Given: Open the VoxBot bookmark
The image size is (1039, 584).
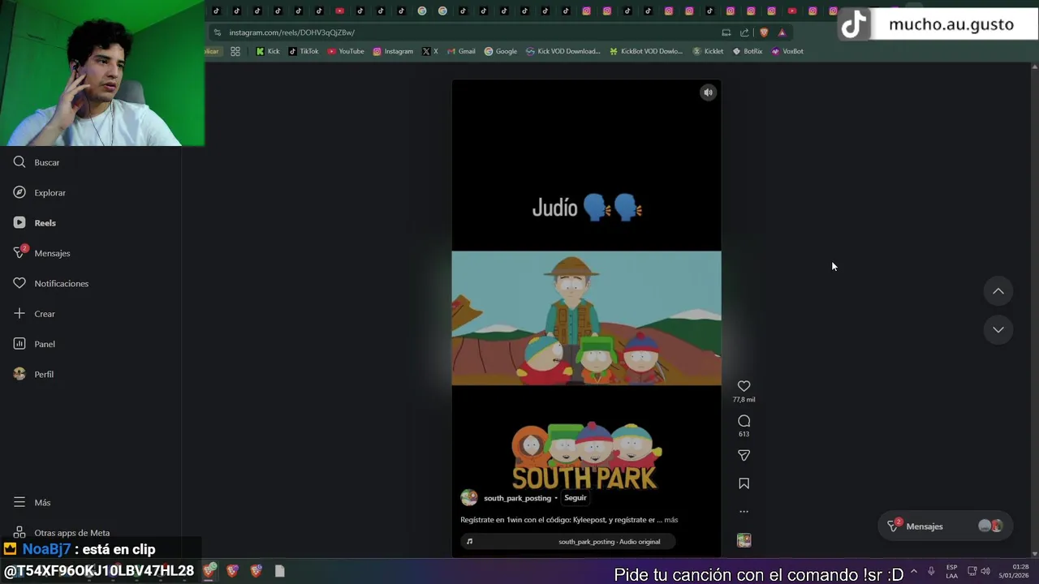Looking at the screenshot, I should click(787, 51).
